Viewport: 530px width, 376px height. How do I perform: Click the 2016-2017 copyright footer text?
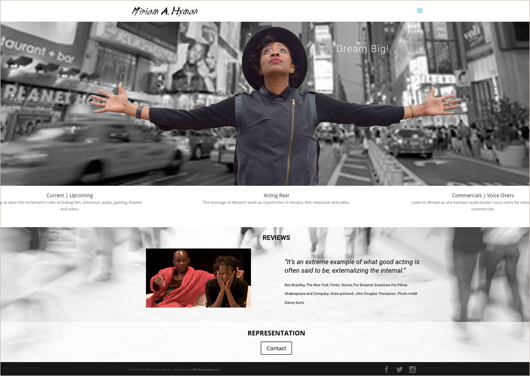point(150,370)
